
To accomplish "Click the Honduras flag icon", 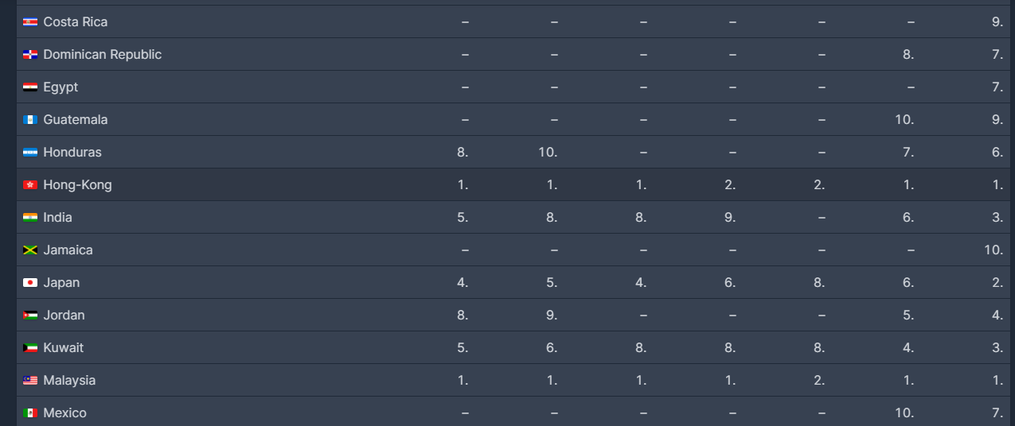I will pyautogui.click(x=30, y=153).
